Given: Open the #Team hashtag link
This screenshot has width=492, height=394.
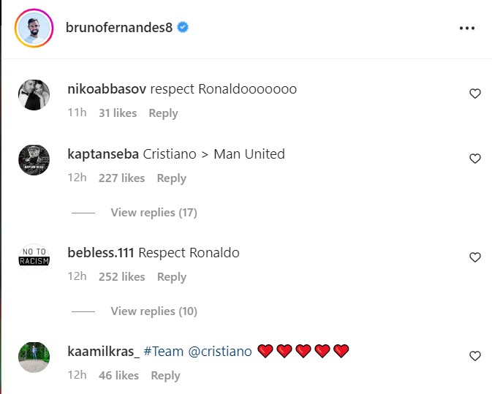Looking at the screenshot, I should [163, 352].
